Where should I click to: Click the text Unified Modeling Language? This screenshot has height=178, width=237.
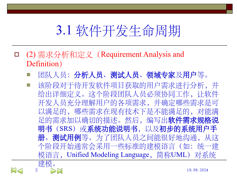click(x=108, y=155)
